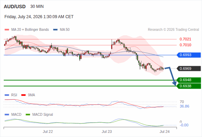The width and height of the screenshot is (202, 137).
Task: Click the green 0.6948 support price tag
Action: (189, 80)
